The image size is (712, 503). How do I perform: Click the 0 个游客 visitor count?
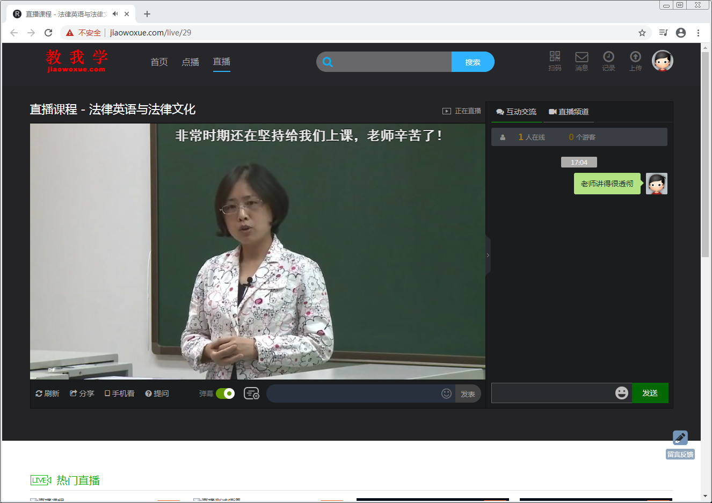click(x=582, y=137)
